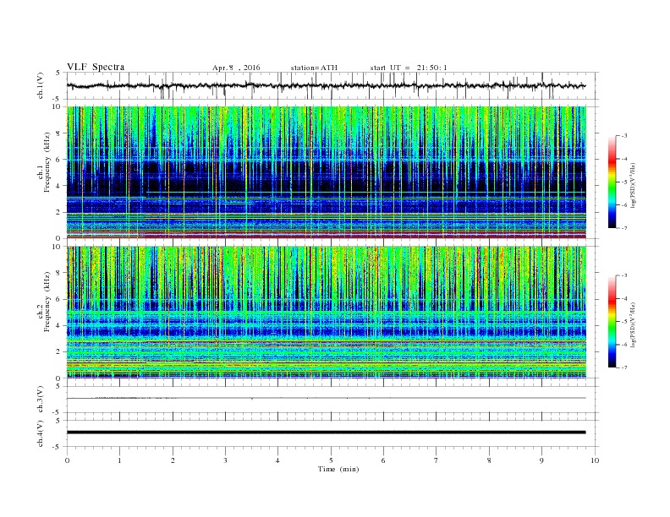Click the "ch.3(V)" axis label
The height and width of the screenshot is (517, 670).
41,400
